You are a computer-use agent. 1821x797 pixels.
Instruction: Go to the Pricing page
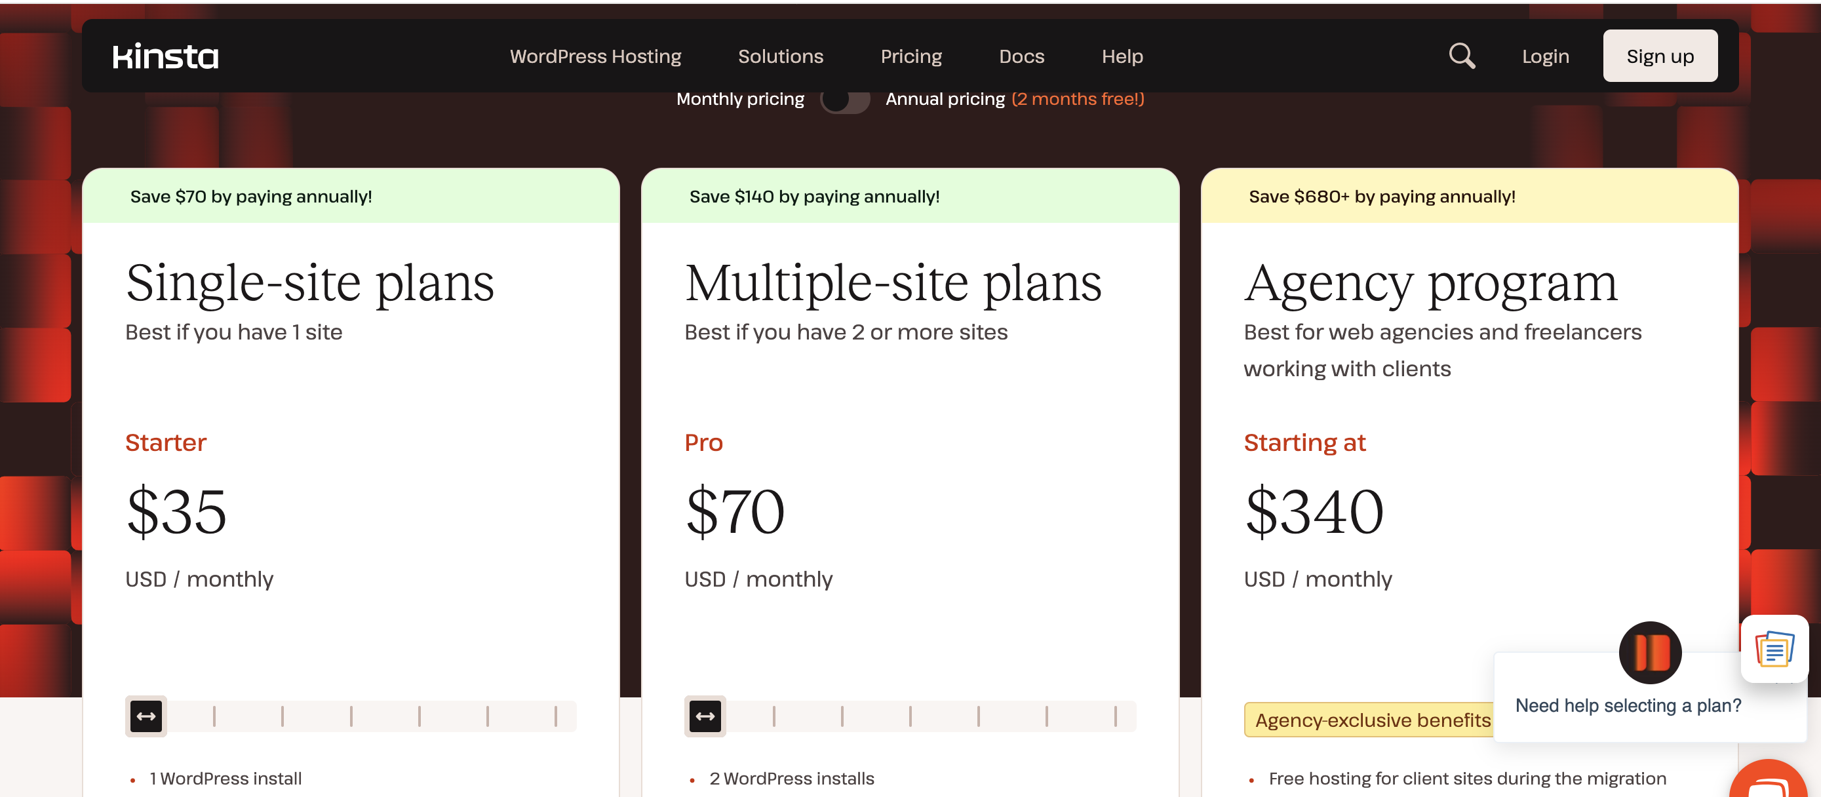pos(910,56)
